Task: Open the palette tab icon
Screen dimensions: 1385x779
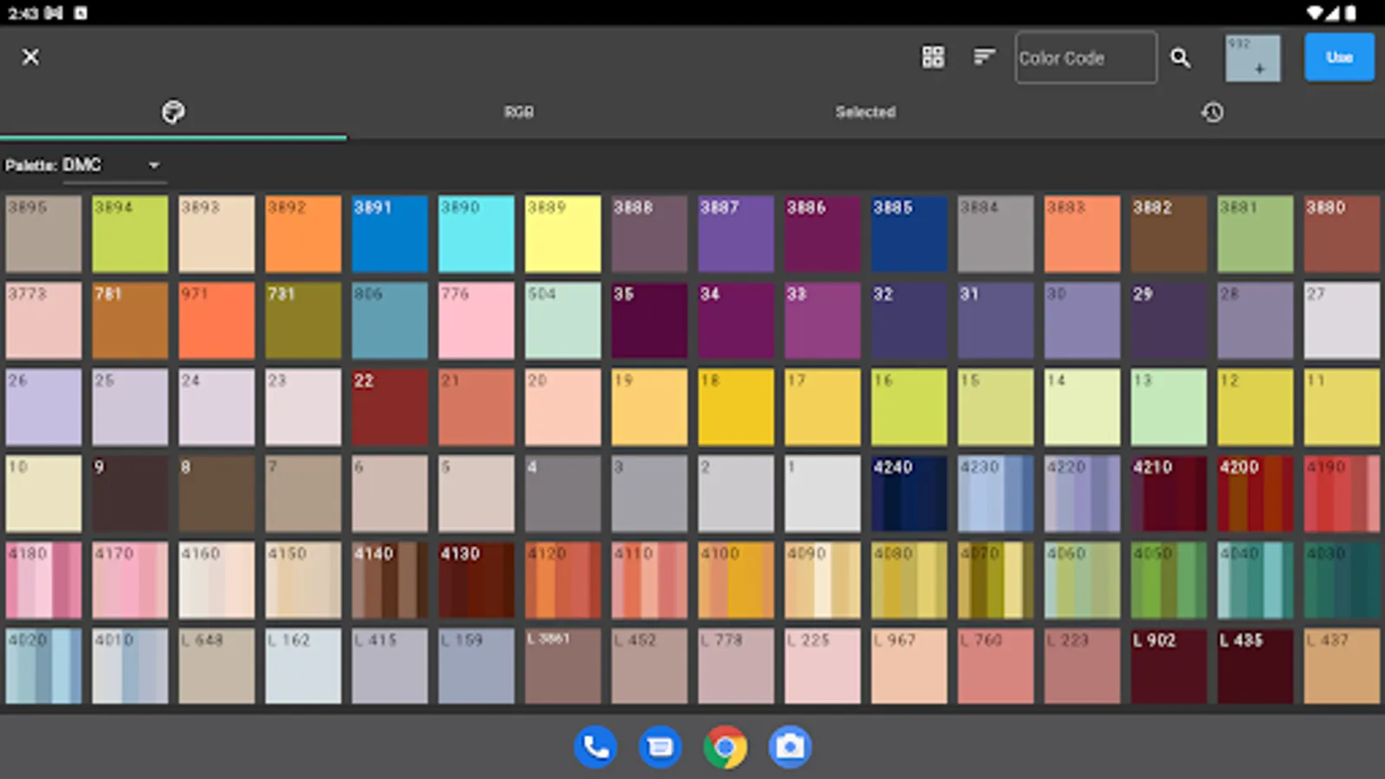Action: [x=173, y=113]
